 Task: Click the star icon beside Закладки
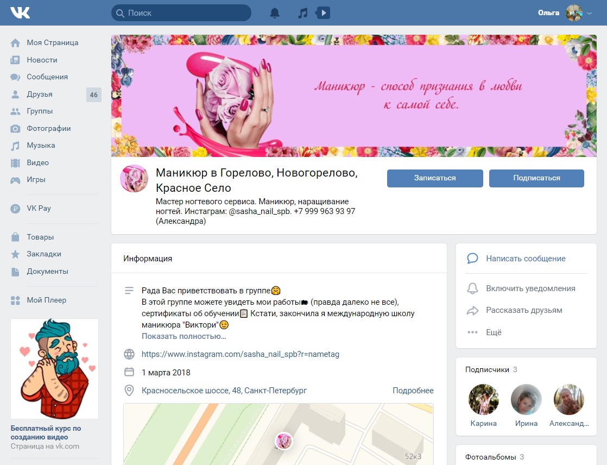click(x=15, y=254)
